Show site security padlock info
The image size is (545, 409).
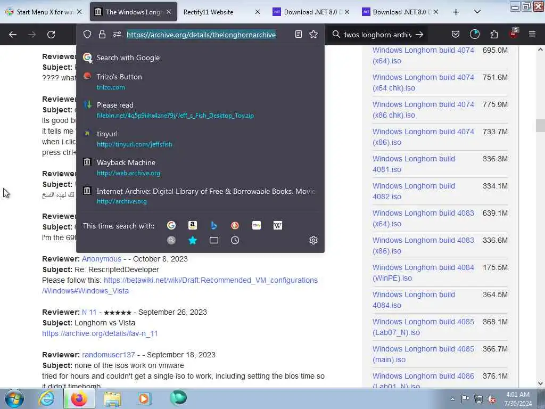point(102,34)
